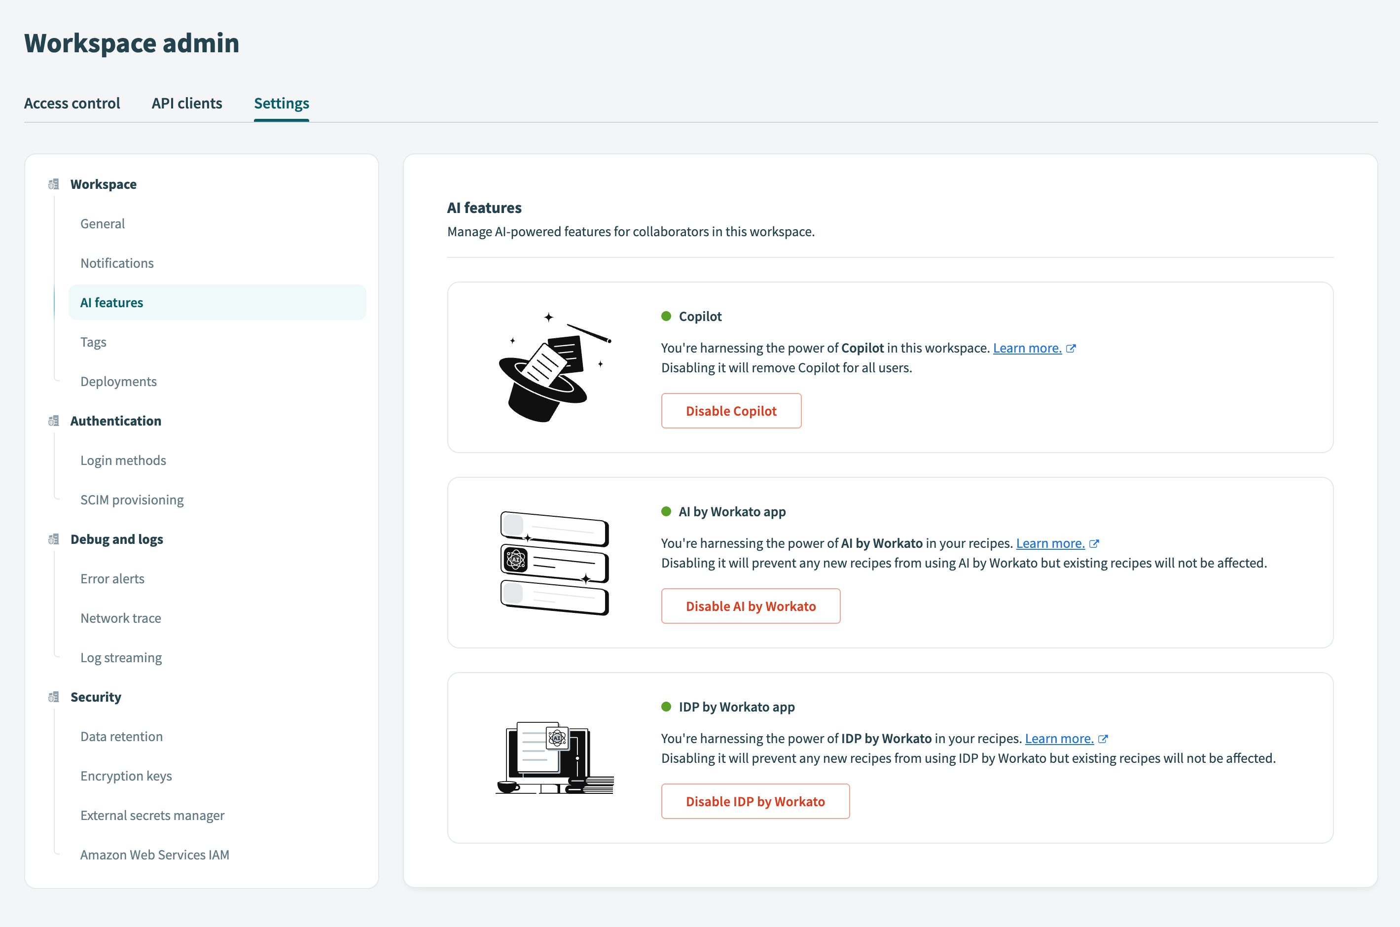Open External secrets manager settings
The width and height of the screenshot is (1400, 927).
point(152,815)
